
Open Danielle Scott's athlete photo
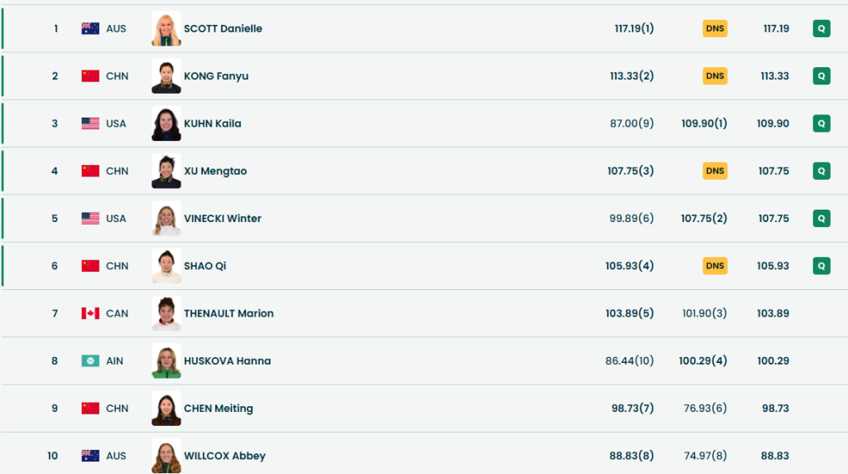tap(166, 28)
